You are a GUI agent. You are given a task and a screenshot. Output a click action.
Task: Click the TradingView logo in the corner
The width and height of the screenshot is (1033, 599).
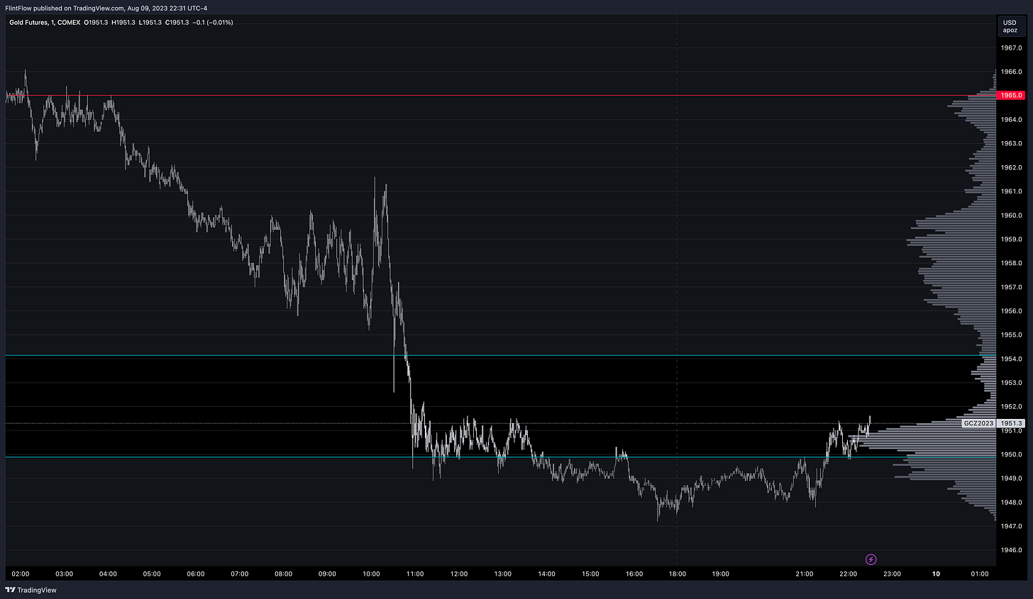coord(31,590)
